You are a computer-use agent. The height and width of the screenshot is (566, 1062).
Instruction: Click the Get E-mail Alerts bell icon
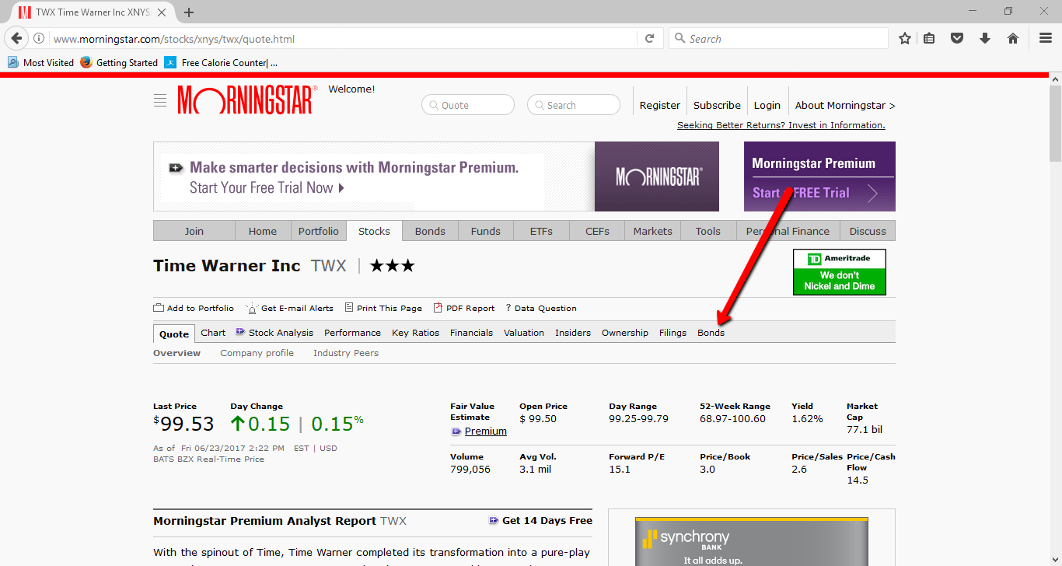pos(252,309)
